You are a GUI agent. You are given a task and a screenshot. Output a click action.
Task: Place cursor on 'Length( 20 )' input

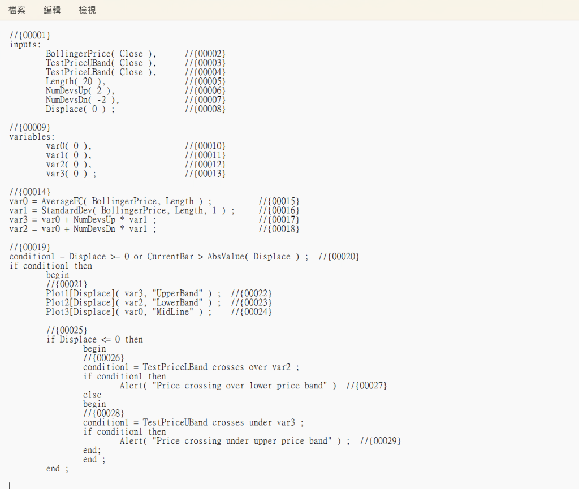tap(76, 81)
